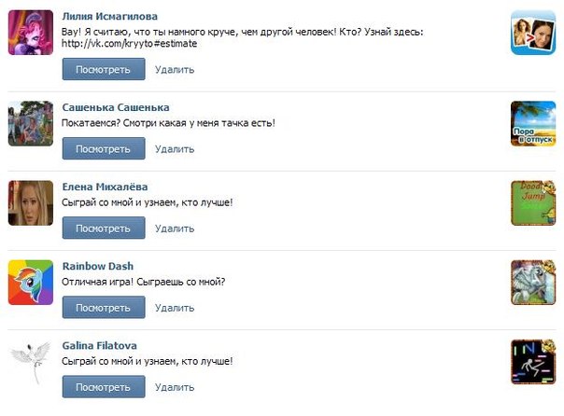The height and width of the screenshot is (416, 564).
Task: Open Елена Михалёва's avatar photo
Action: tap(31, 202)
